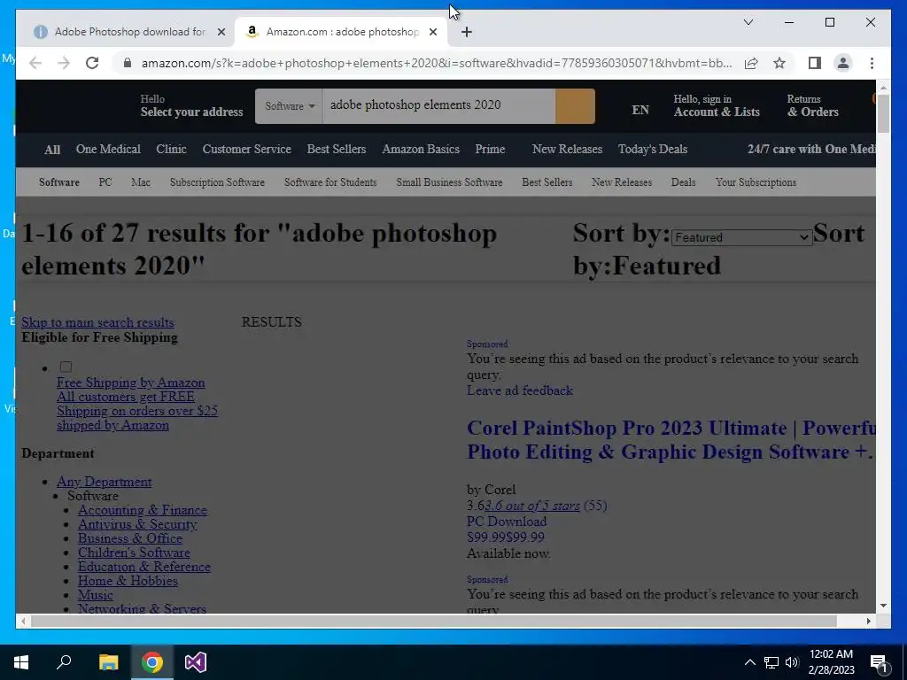
Task: Open the Accounting & Finance department link
Action: point(143,510)
